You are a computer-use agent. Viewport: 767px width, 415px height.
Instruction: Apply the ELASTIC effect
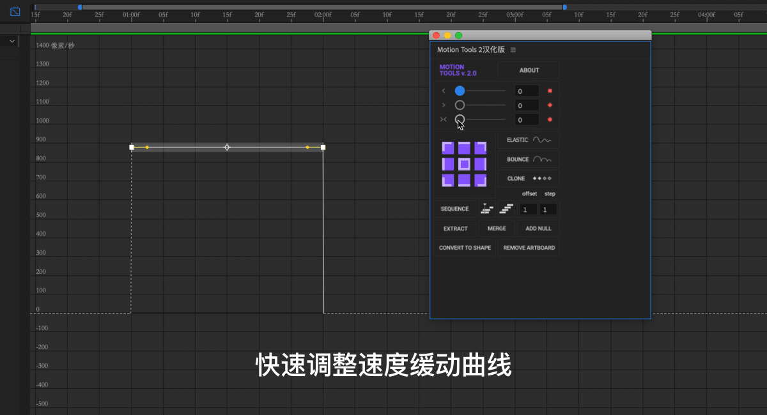tap(529, 140)
